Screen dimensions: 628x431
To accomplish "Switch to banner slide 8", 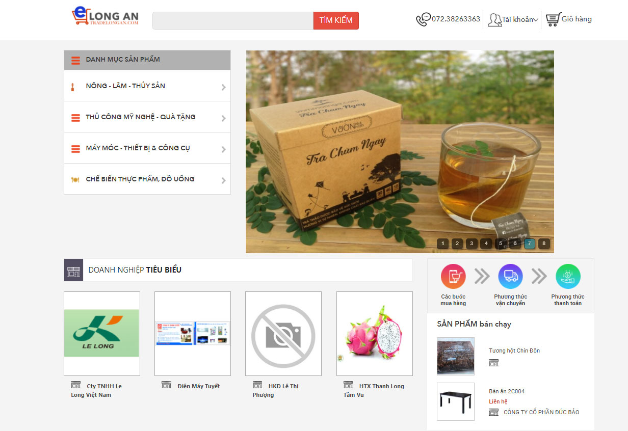I will pyautogui.click(x=544, y=244).
